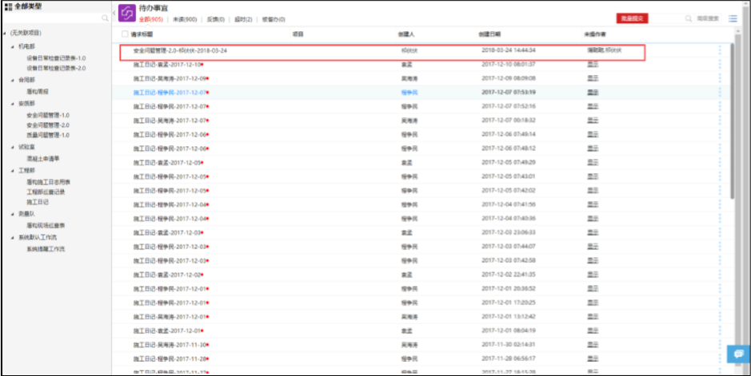Open request 施工日记-吴海涛-2017-12-09
Screen dimensions: 751x376
click(170, 78)
